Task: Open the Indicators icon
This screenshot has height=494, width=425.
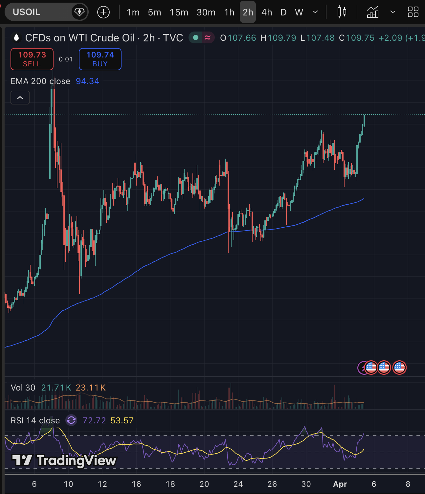Action: pyautogui.click(x=373, y=12)
